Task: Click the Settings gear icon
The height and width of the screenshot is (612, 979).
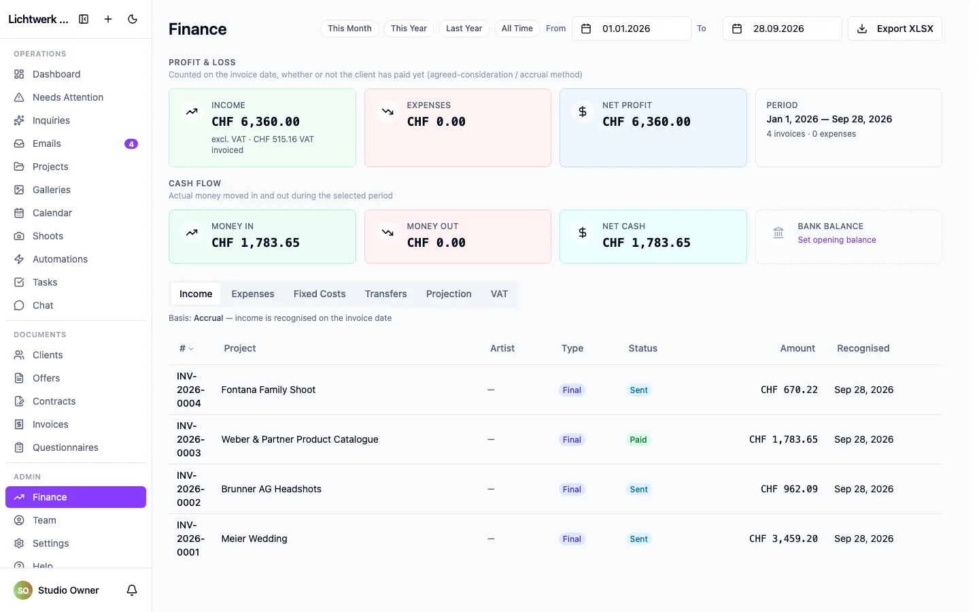Action: point(19,543)
